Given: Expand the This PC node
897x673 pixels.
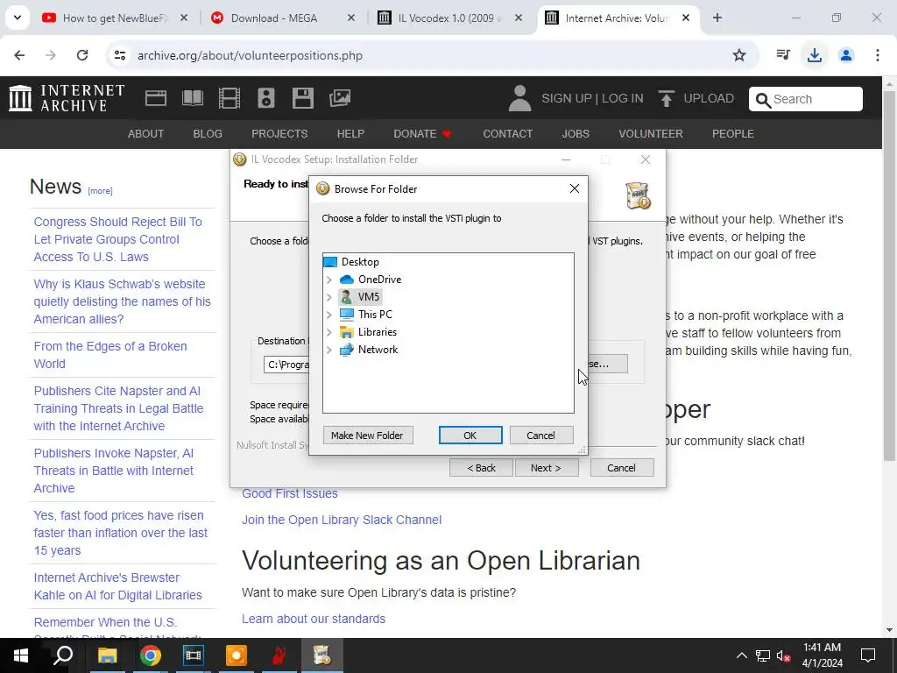Looking at the screenshot, I should pyautogui.click(x=329, y=315).
